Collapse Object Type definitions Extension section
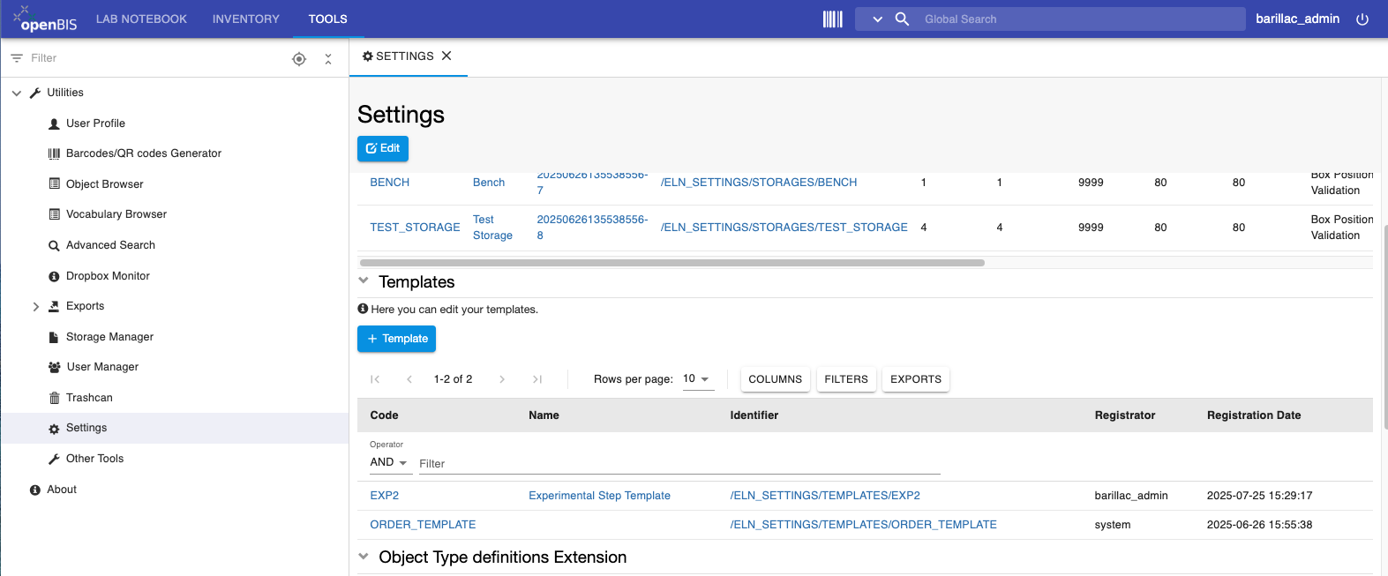Screen dimensions: 1388x576 (364, 557)
